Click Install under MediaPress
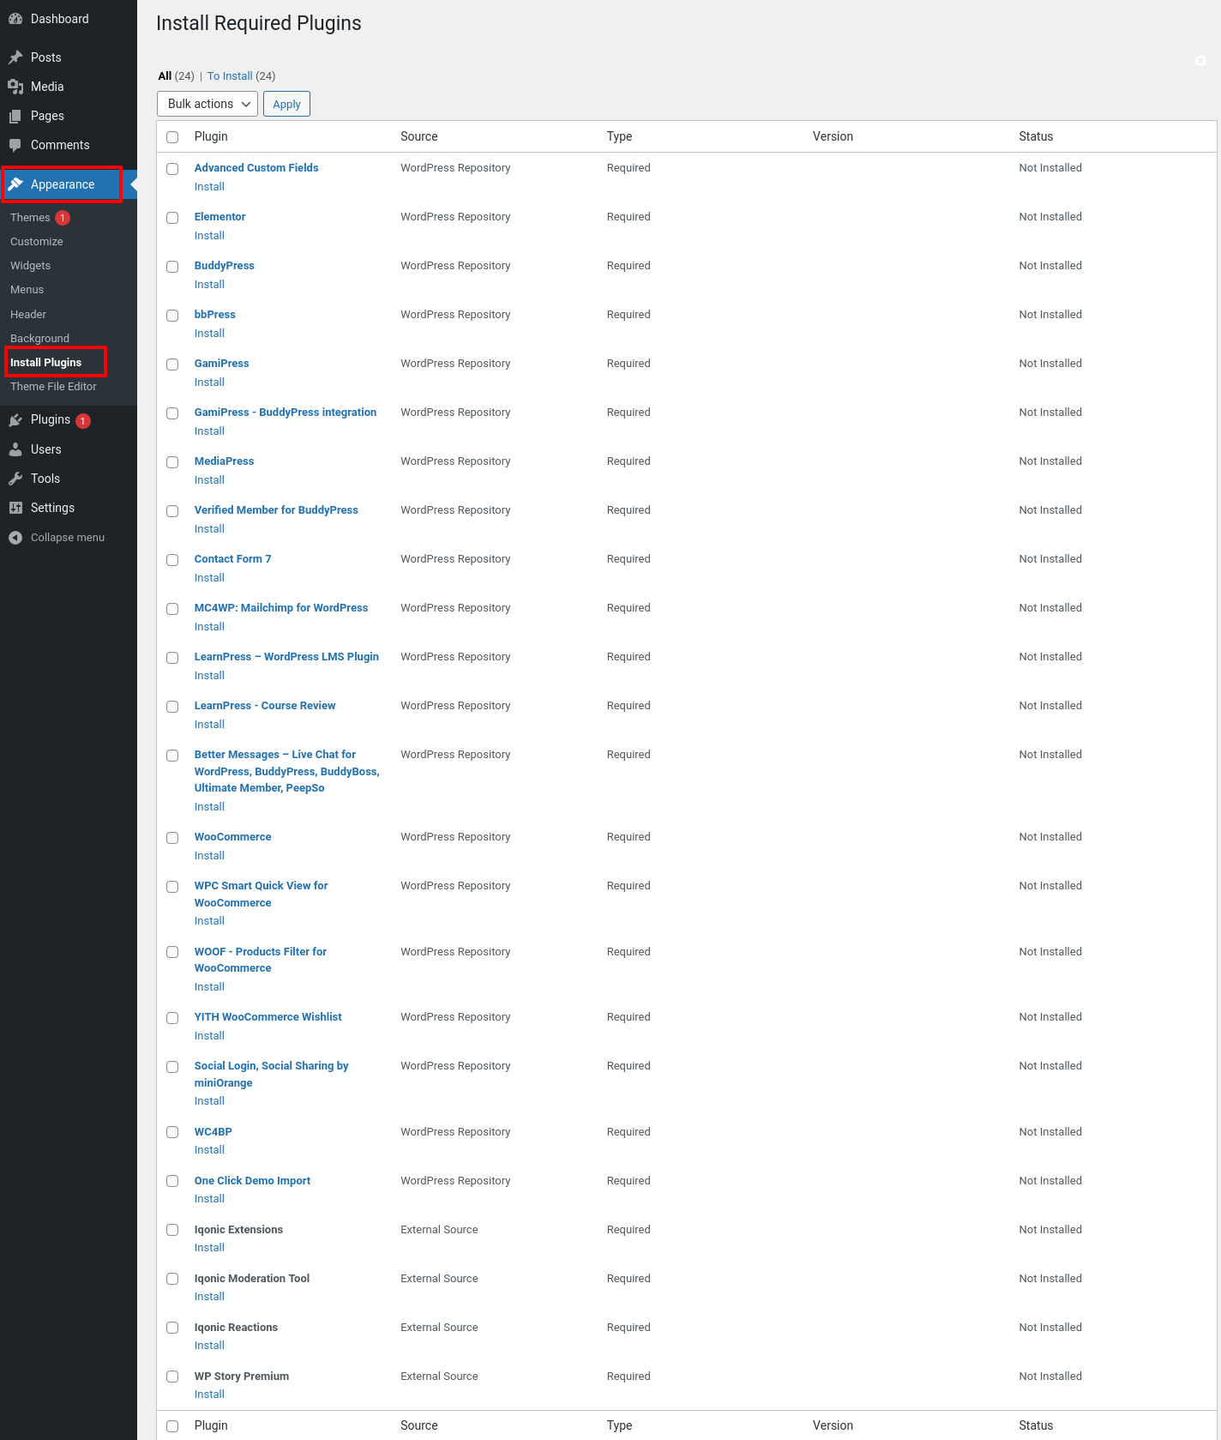The image size is (1221, 1440). [x=209, y=480]
